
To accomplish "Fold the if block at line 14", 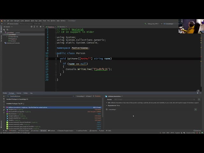I will pos(56,64).
